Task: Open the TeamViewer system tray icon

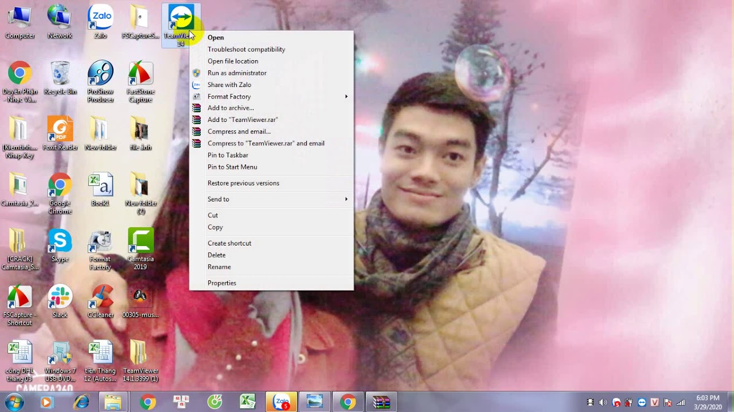Action: click(x=642, y=402)
